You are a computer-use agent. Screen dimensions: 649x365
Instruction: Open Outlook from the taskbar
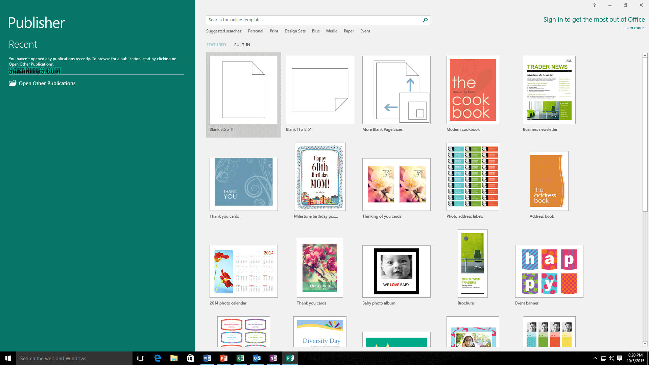point(257,358)
